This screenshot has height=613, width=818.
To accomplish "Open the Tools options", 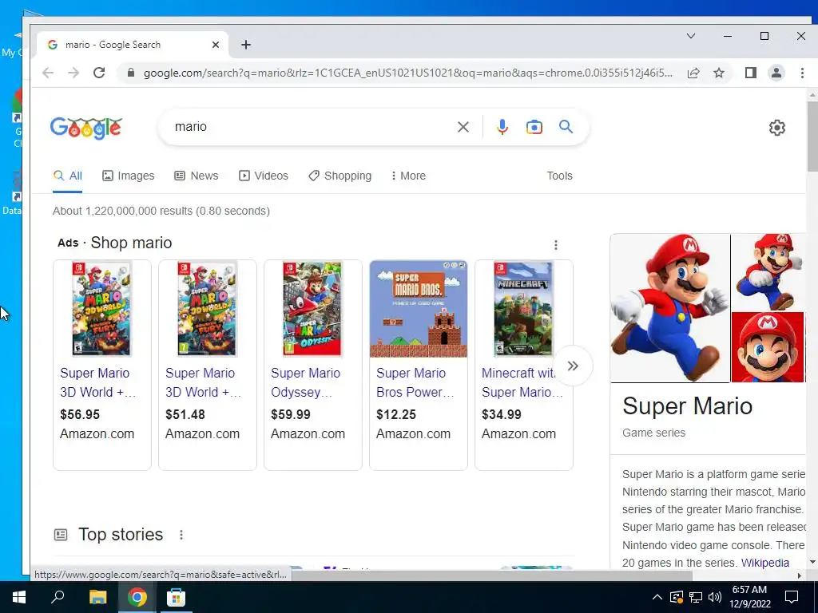I will [x=559, y=176].
